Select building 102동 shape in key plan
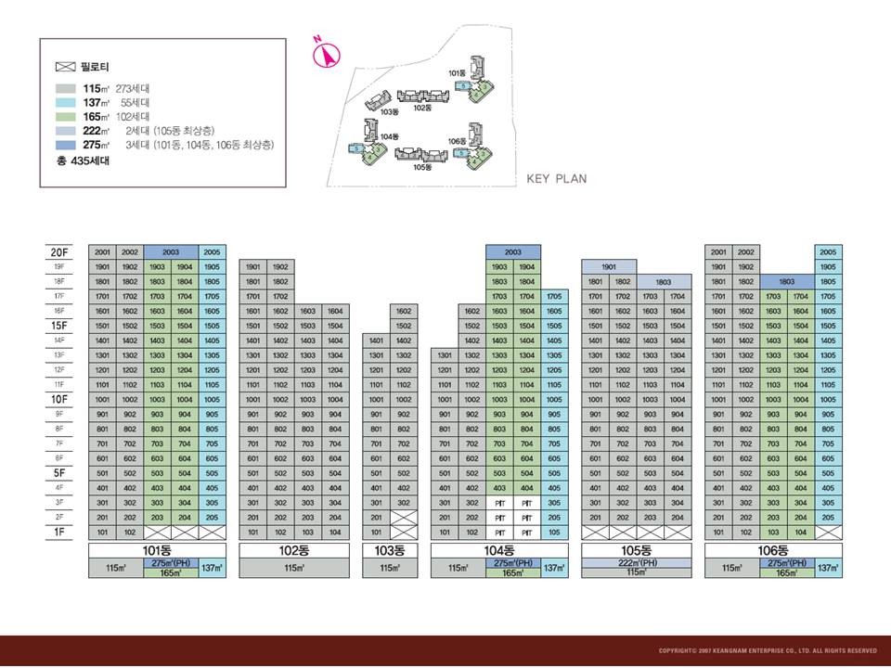The image size is (891, 668). coord(422,96)
